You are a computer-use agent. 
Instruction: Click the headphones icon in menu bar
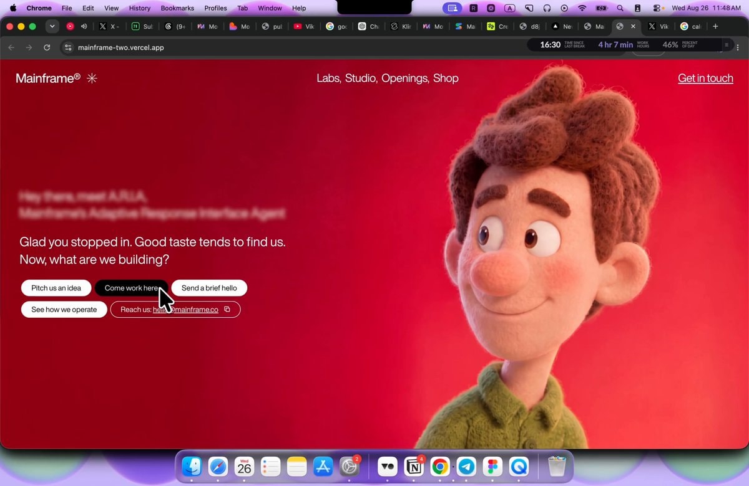coord(547,8)
